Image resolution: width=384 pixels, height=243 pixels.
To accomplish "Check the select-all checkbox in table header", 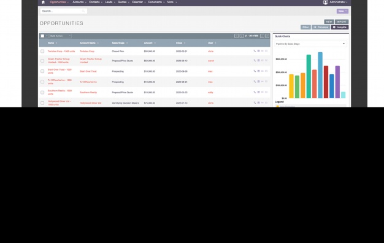I will click(42, 36).
